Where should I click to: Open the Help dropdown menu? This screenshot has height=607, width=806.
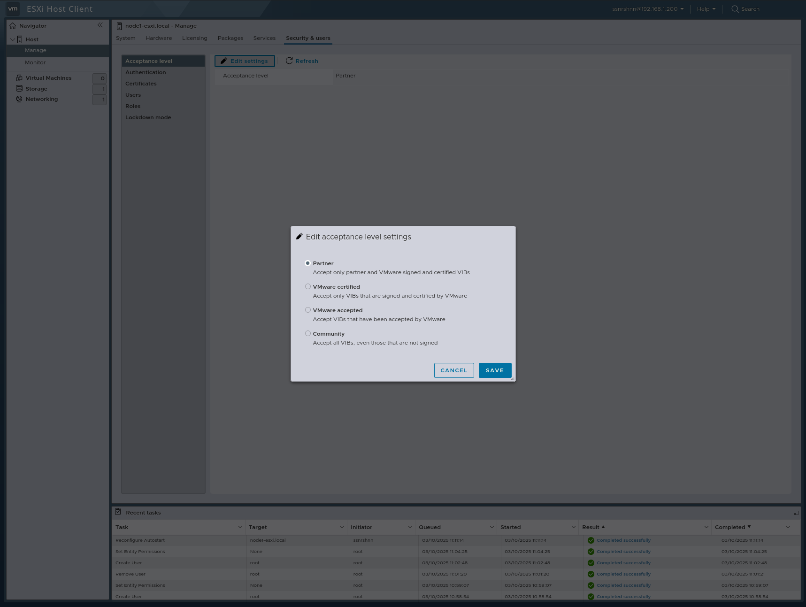click(705, 8)
